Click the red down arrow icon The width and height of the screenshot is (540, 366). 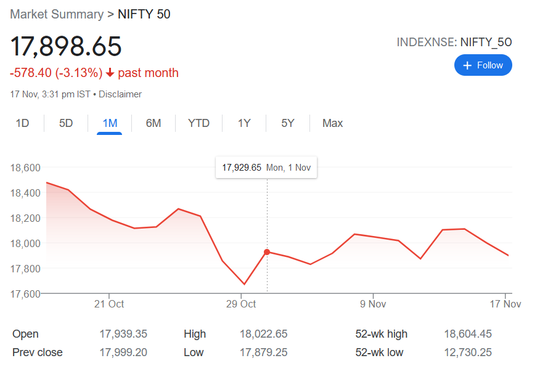110,73
